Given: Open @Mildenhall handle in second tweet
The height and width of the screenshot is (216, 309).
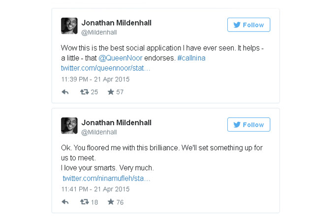Looking at the screenshot, I should (99, 132).
